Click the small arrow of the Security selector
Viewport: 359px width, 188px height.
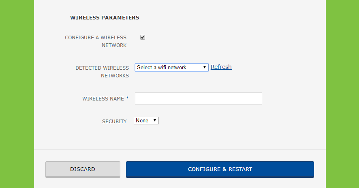point(155,120)
